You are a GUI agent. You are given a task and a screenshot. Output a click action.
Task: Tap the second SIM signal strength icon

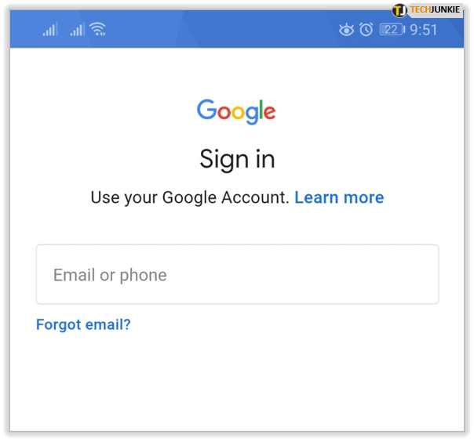coord(78,29)
